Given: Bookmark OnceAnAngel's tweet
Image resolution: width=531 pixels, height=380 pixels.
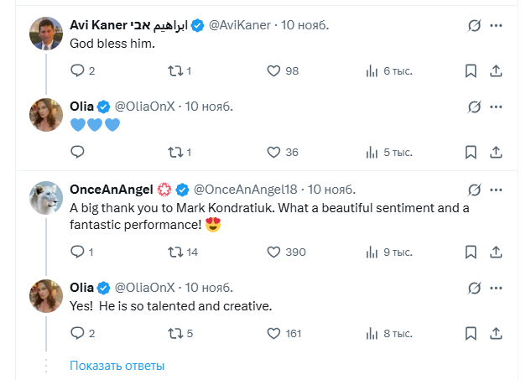Looking at the screenshot, I should click(x=471, y=252).
